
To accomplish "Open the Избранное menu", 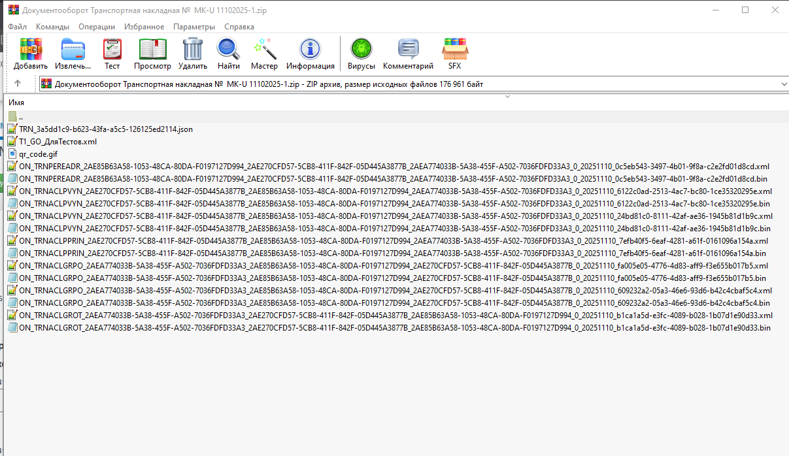I will (x=144, y=27).
